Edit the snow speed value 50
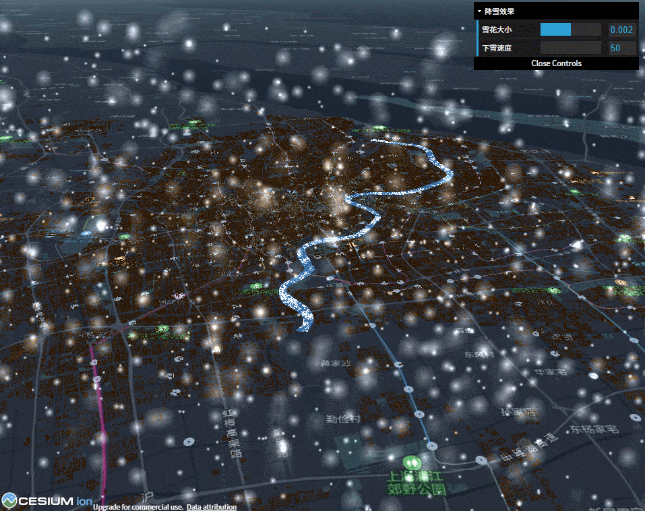 621,48
